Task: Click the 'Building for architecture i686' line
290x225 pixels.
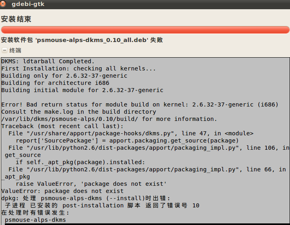Action: 55,83
